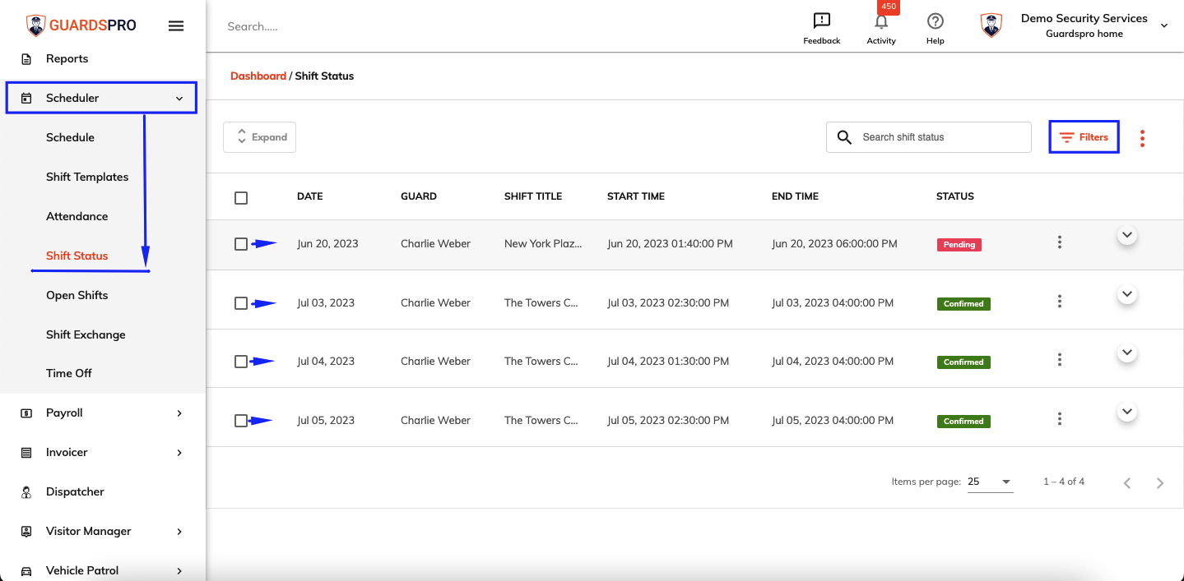Screen dimensions: 1184x581
Task: Click Charlie Weber in the Jul 04 row
Action: (x=435, y=362)
